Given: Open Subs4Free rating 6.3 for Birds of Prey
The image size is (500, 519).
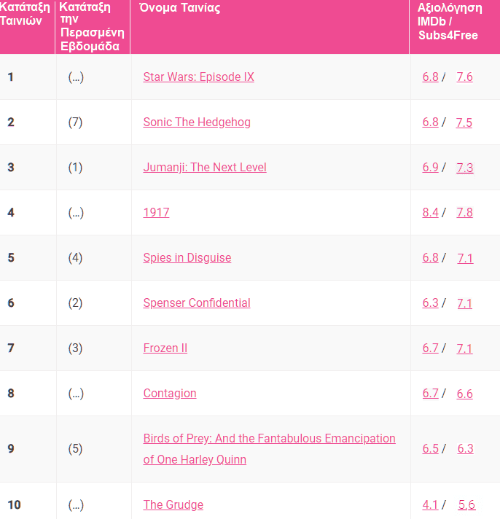Looking at the screenshot, I should (465, 449).
